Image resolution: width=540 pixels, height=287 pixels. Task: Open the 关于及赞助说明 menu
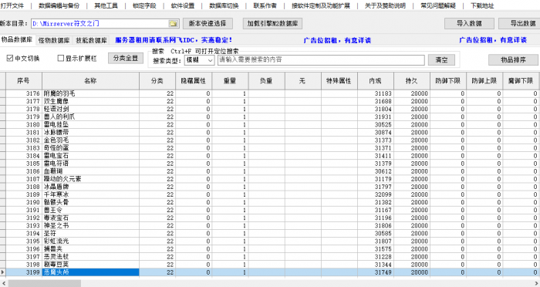pyautogui.click(x=385, y=5)
